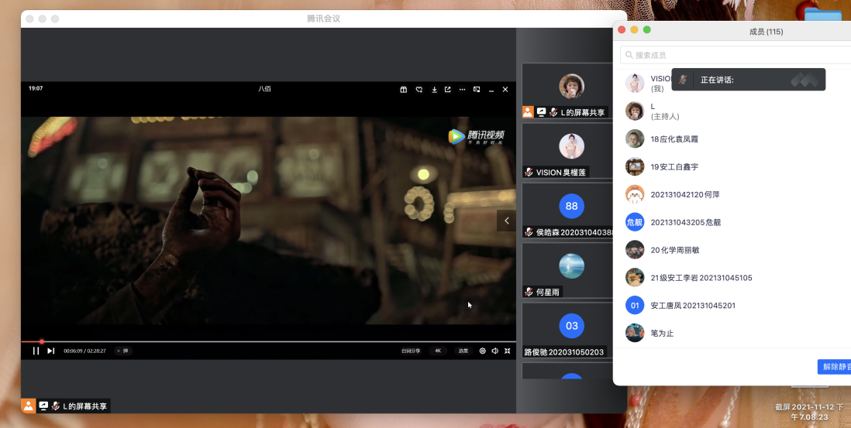Click muted mic icon beside 侯皓森
This screenshot has height=428, width=851.
(529, 232)
